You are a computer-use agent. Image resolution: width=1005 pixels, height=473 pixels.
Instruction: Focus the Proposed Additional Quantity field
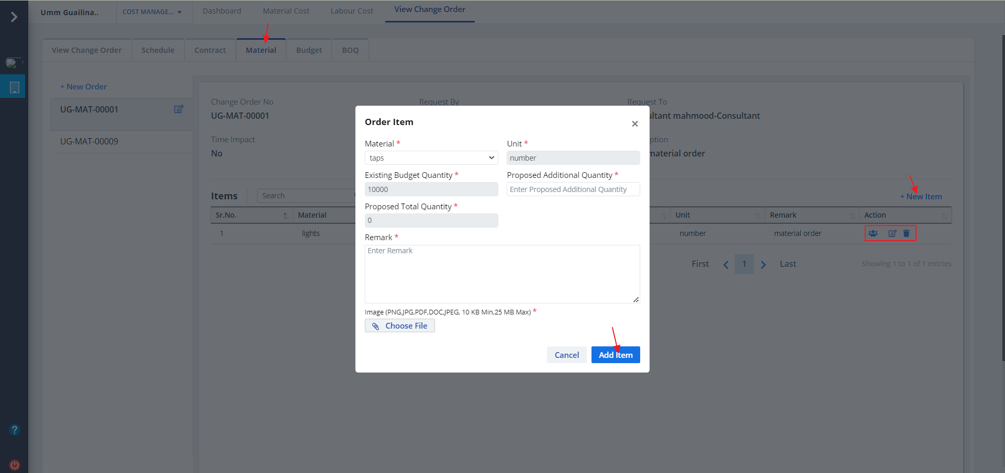coord(573,189)
